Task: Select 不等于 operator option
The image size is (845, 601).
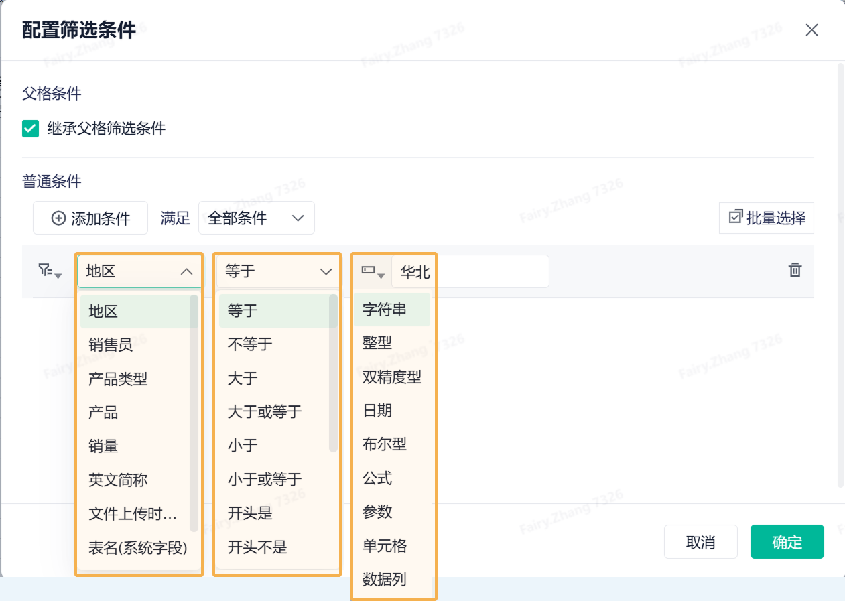Action: pos(250,344)
